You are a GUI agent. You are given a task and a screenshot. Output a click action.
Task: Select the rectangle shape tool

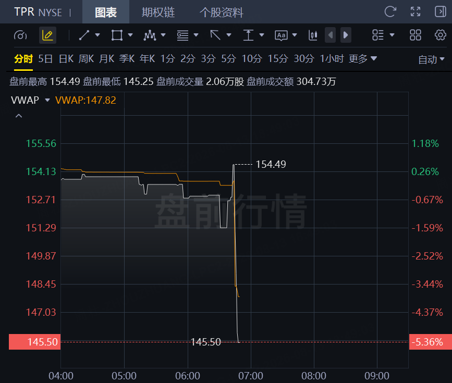117,35
